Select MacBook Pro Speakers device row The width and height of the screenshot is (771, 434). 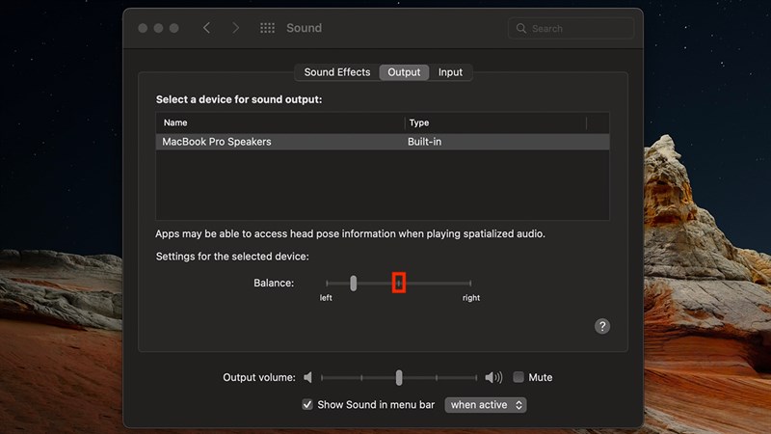coord(382,142)
